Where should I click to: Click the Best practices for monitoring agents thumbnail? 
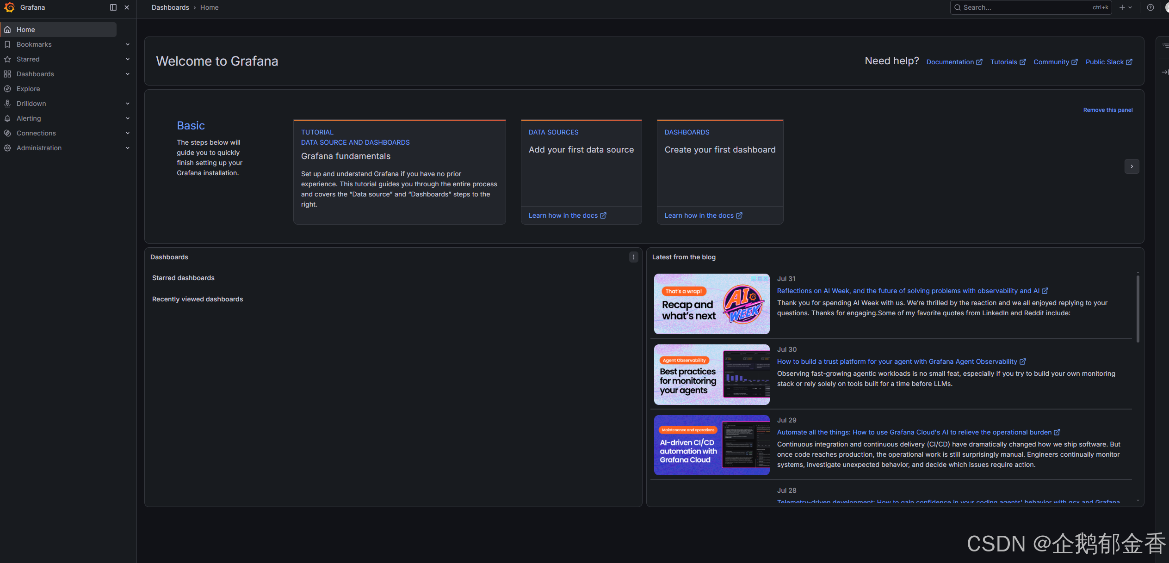pos(711,374)
